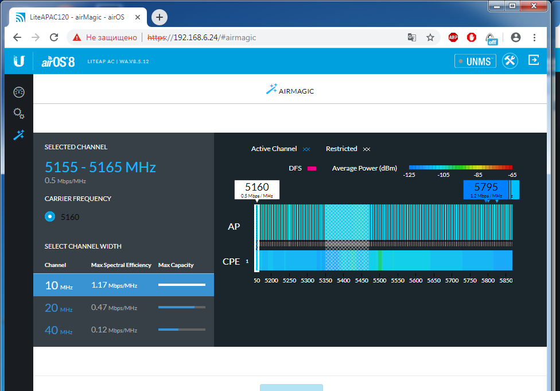Viewport: 560px width, 391px height.
Task: Click the 10 MHz max capacity bar
Action: (182, 285)
